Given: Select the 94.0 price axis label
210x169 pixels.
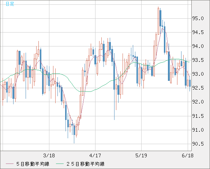Looking at the screenshot, I should click(198, 46).
